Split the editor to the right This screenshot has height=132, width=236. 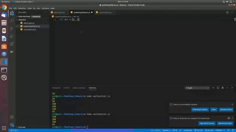(227, 12)
